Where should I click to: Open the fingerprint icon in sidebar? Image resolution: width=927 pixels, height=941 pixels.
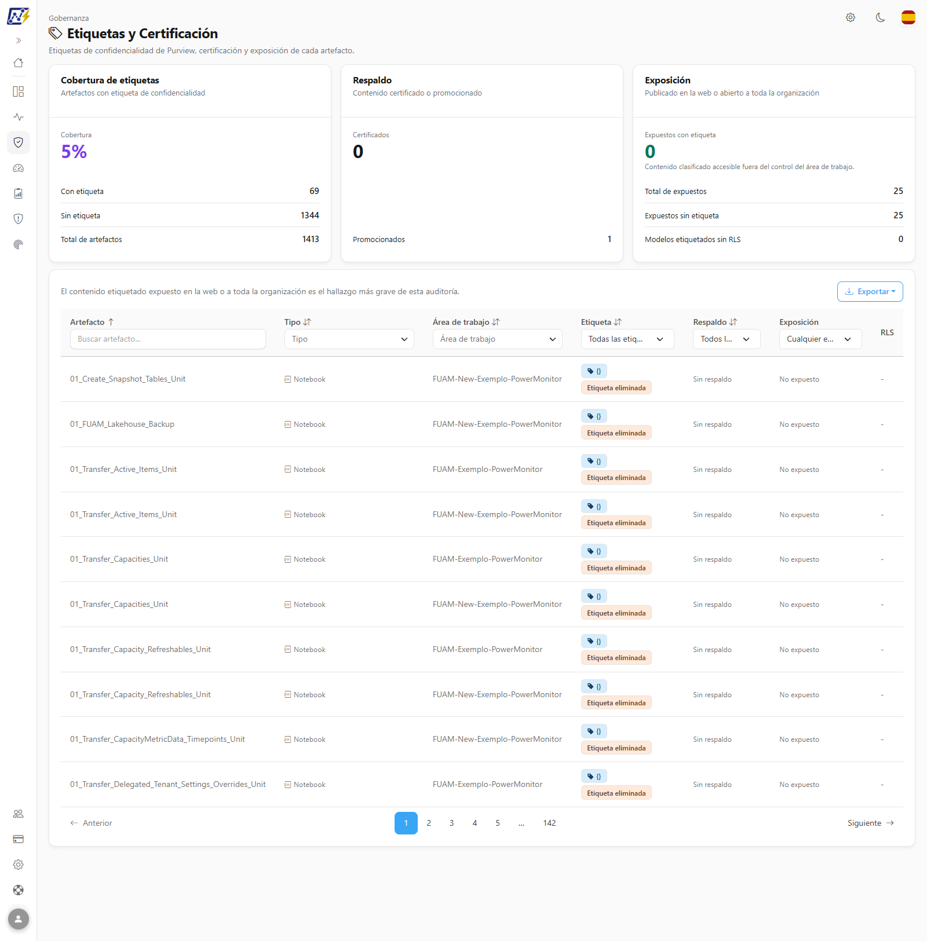click(19, 244)
